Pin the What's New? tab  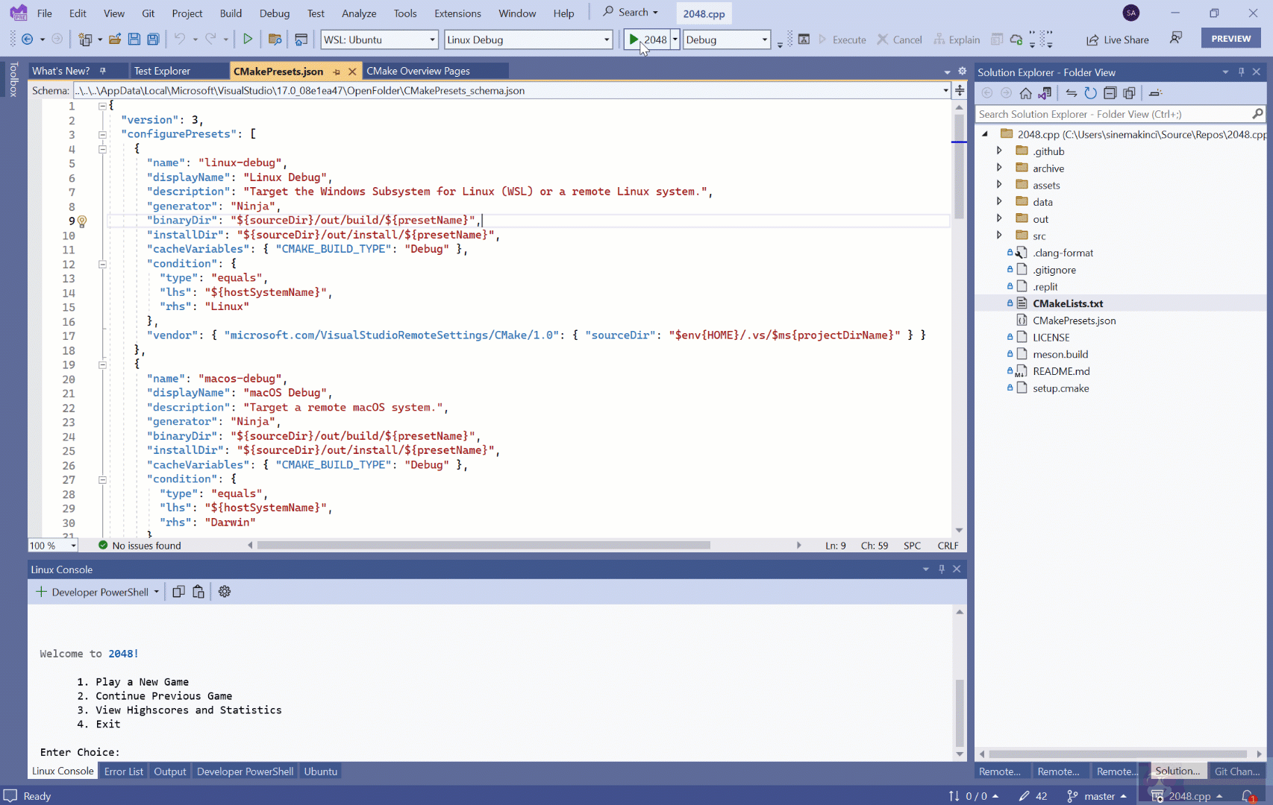tap(104, 70)
